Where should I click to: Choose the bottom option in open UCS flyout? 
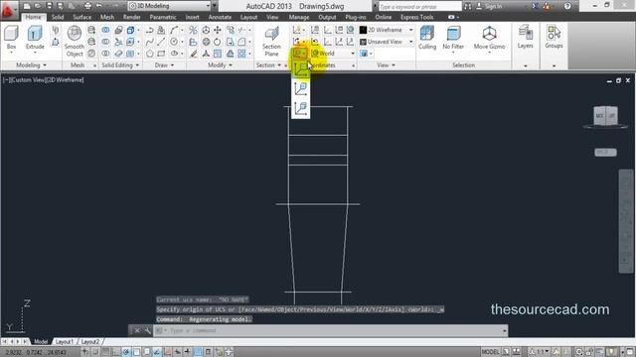tap(300, 108)
